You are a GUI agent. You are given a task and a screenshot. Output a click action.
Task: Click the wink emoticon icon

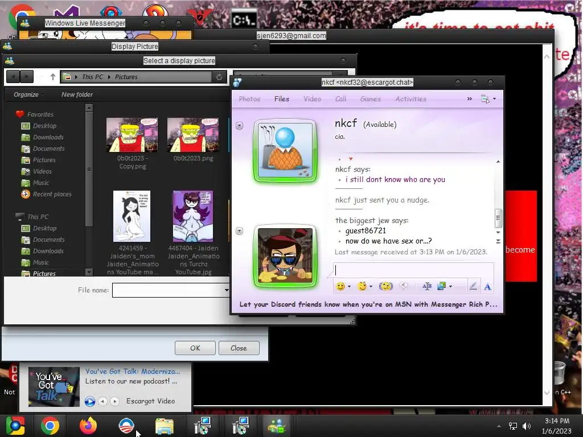tap(362, 286)
